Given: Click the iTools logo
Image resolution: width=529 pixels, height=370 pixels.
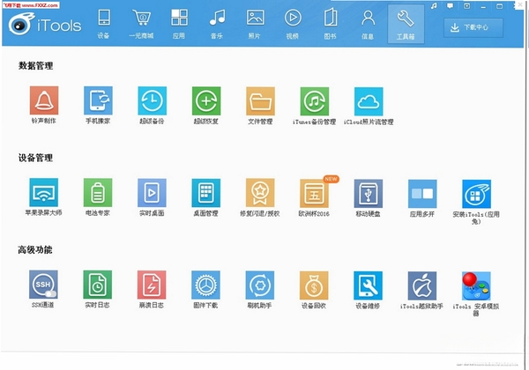Looking at the screenshot, I should tap(45, 24).
